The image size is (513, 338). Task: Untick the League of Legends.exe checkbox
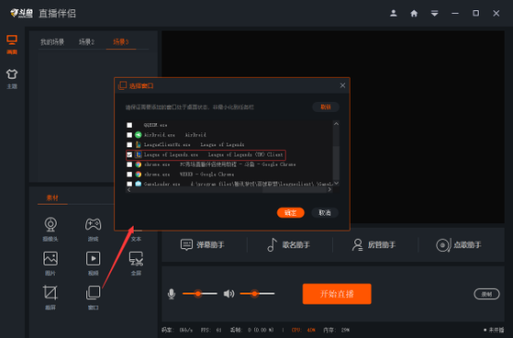click(130, 155)
